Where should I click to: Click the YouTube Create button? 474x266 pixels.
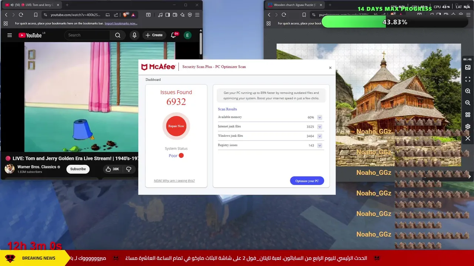pos(154,35)
